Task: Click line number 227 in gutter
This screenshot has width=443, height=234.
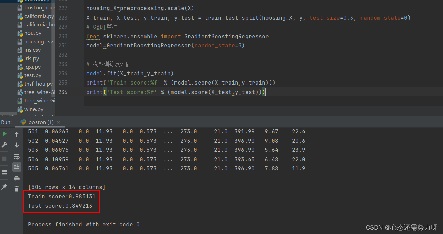Action: 63,8
